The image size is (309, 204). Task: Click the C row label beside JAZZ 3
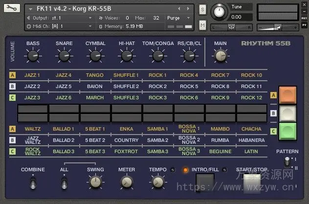pyautogui.click(x=12, y=97)
